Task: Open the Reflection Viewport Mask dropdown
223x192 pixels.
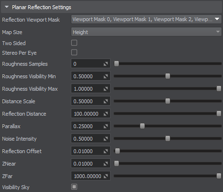Action: coord(146,19)
